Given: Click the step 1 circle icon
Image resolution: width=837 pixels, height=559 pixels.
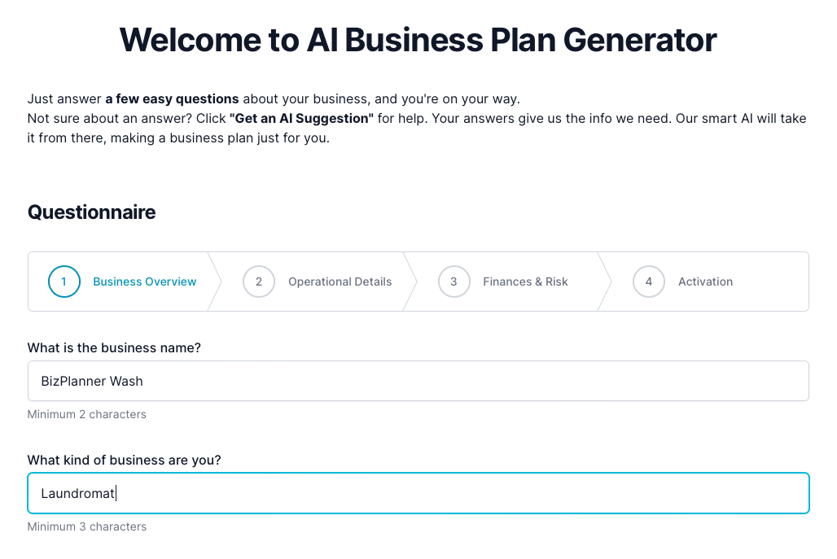Looking at the screenshot, I should click(x=64, y=282).
